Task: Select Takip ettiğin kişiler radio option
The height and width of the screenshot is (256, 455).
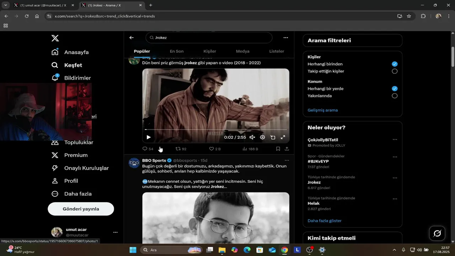Action: point(395,71)
